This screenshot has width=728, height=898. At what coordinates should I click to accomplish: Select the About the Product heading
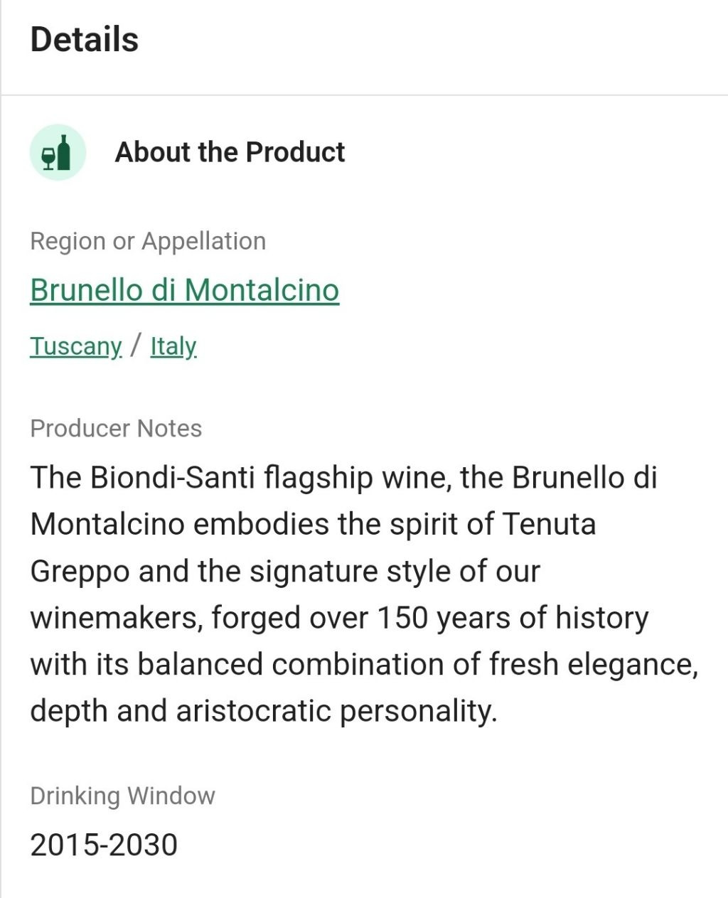[230, 152]
